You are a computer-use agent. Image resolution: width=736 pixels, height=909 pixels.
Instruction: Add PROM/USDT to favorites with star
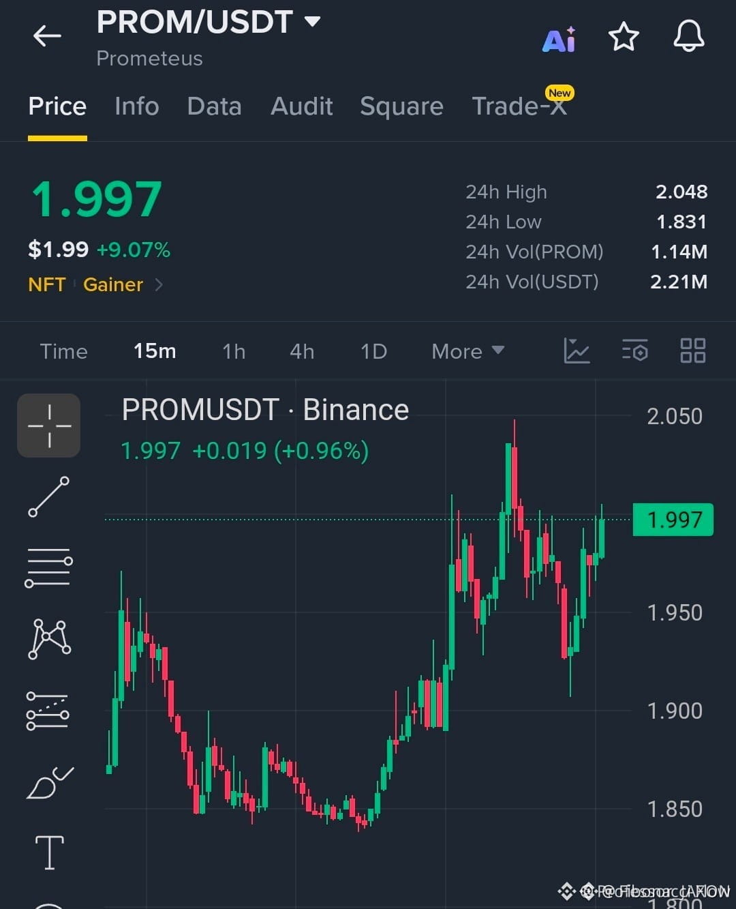[x=624, y=36]
